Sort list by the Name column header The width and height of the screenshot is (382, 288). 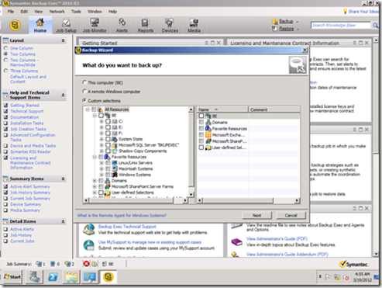click(222, 109)
